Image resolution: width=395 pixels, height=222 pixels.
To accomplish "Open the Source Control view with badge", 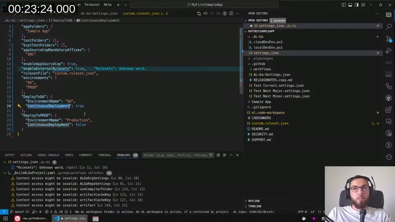I will pos(389,39).
